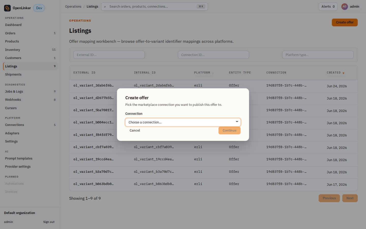Click the Next pagination button

coord(350,198)
